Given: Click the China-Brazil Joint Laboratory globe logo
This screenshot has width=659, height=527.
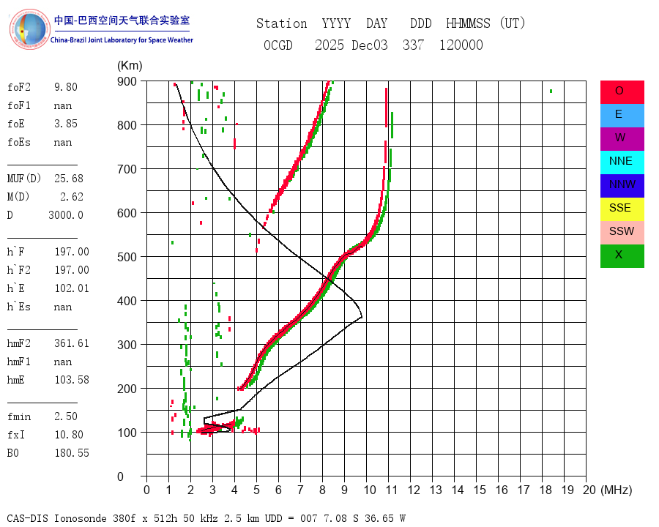Looking at the screenshot, I should coord(29,29).
